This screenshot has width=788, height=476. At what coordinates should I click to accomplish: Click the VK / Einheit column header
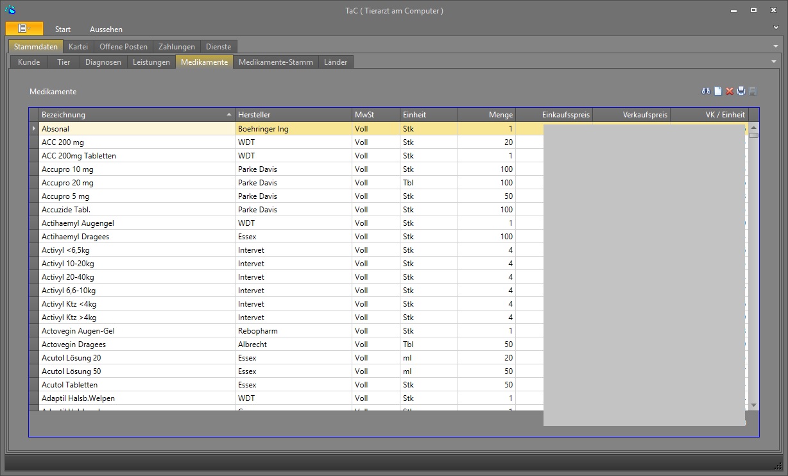tap(708, 115)
